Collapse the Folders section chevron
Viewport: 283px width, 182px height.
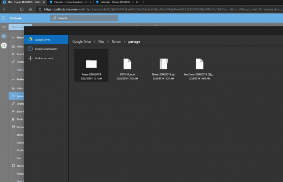click(x=13, y=79)
